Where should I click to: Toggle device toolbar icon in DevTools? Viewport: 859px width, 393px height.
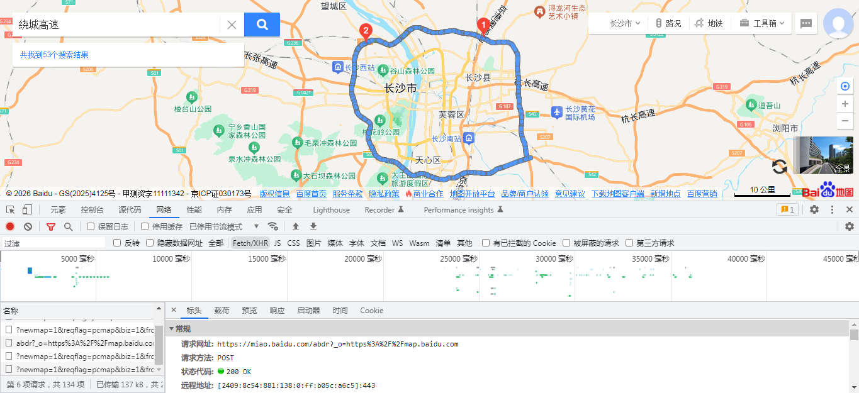tap(27, 210)
